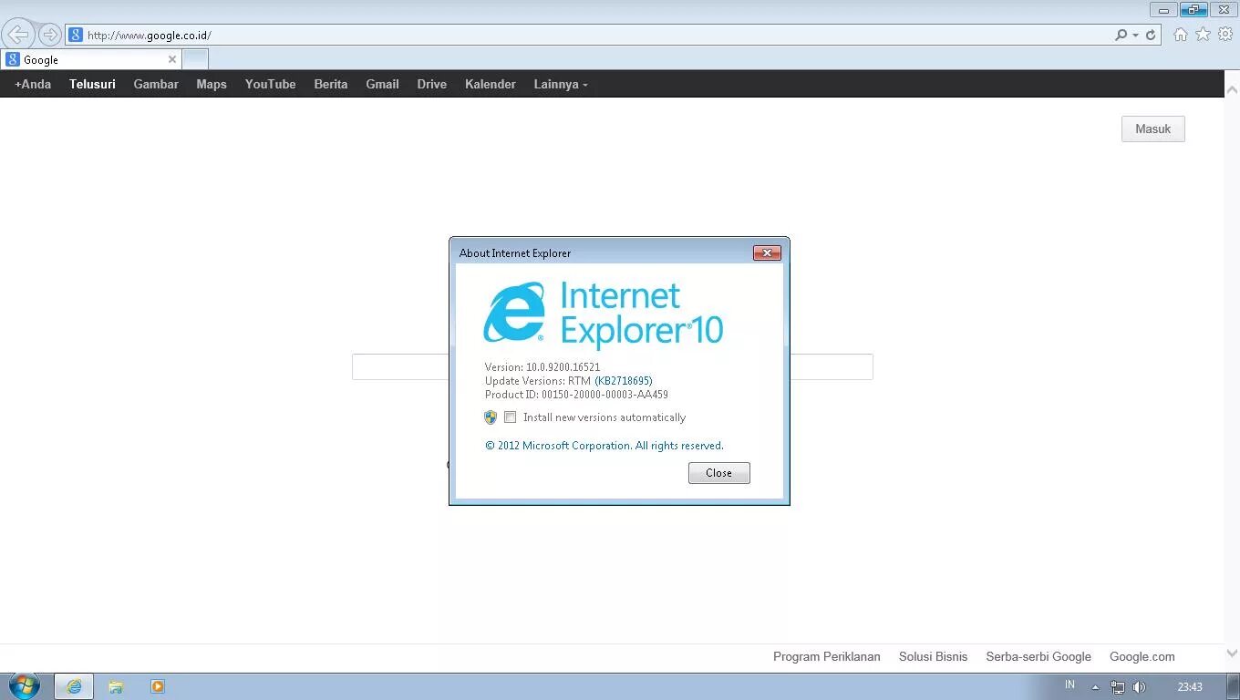Select the Version 10.0.9200.16521 text

coord(542,367)
